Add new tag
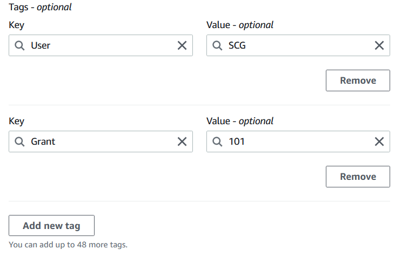This screenshot has height=256, width=395. coord(52,226)
